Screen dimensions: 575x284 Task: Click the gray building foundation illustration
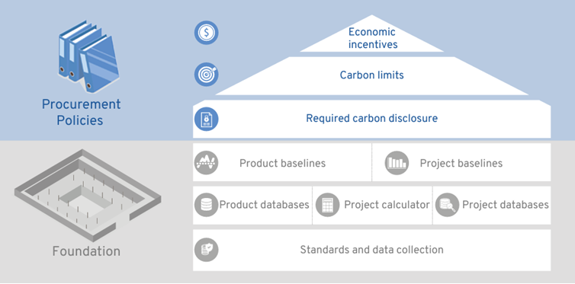[87, 195]
